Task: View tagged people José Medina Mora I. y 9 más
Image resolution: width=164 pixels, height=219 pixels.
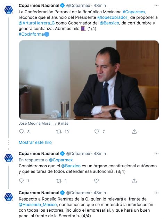Action: [x=43, y=123]
